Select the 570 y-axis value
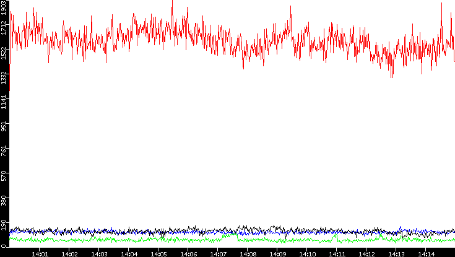 coord(4,176)
